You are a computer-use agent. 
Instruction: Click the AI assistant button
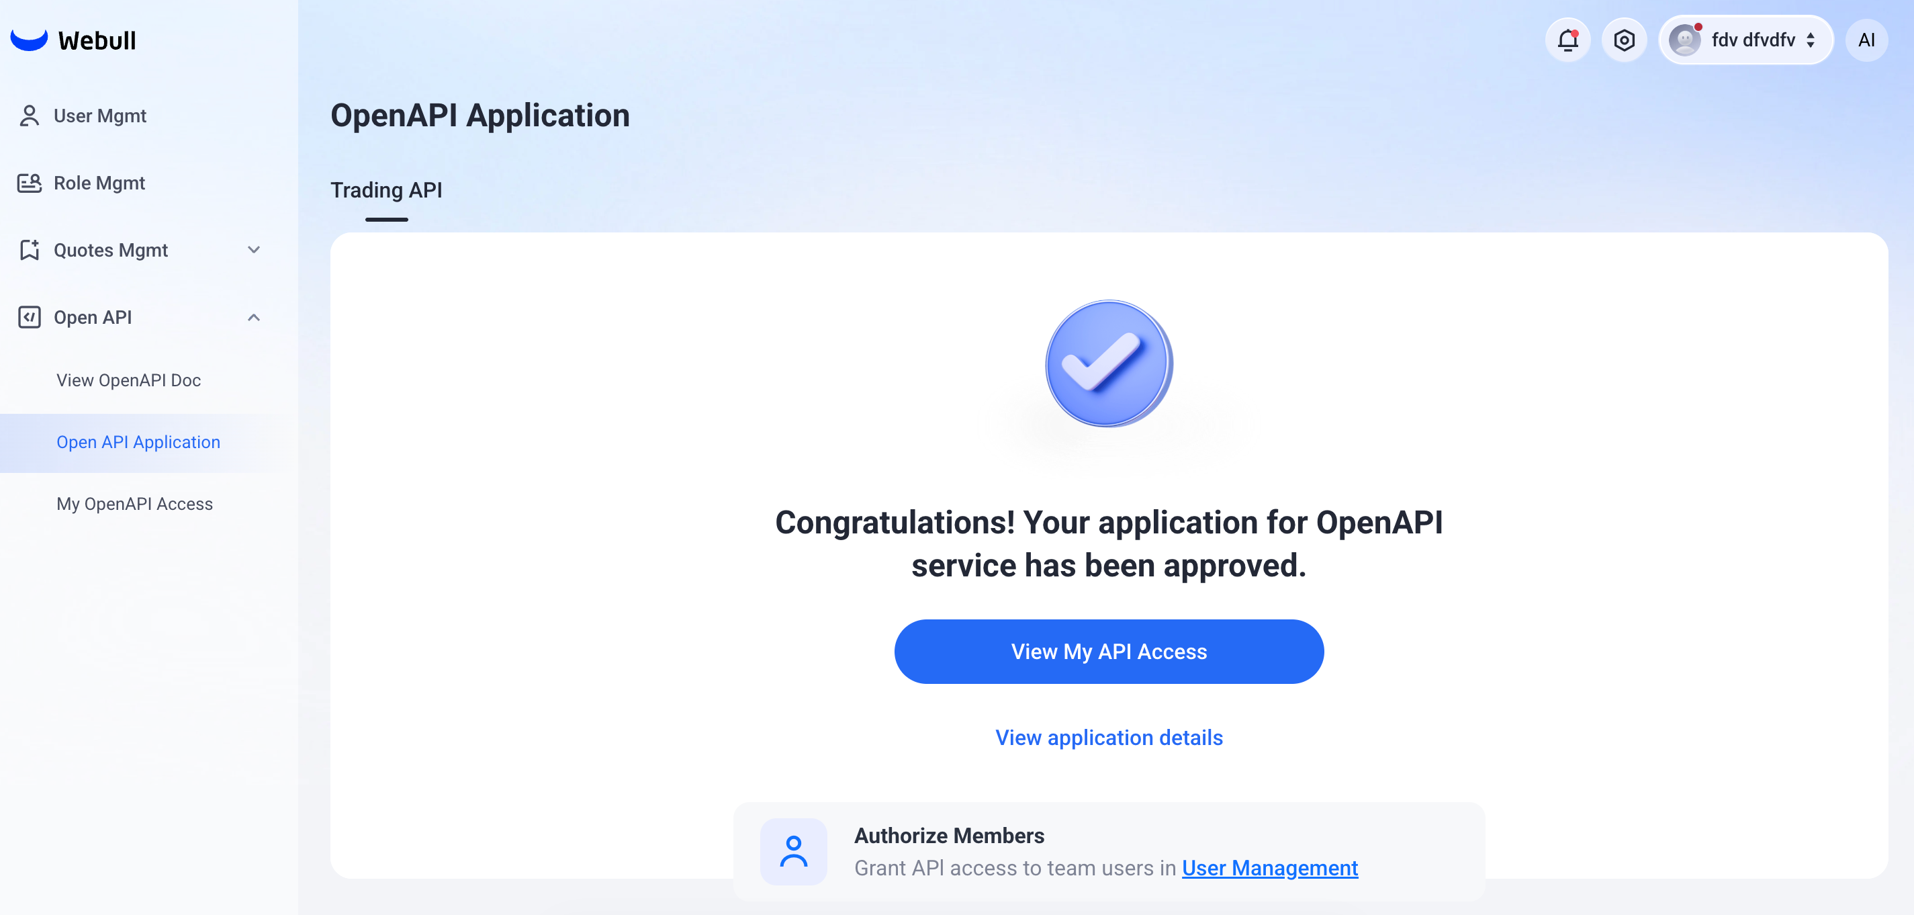tap(1866, 40)
